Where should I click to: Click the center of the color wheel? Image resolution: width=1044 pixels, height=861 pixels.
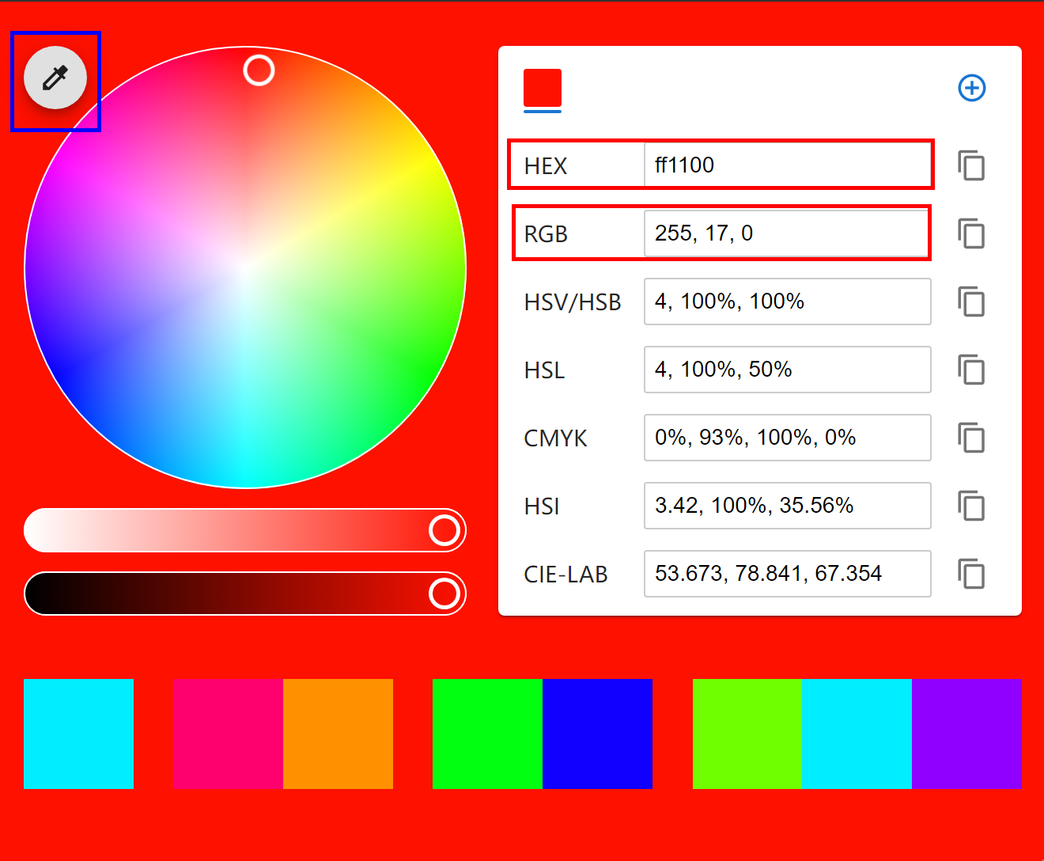tap(245, 267)
